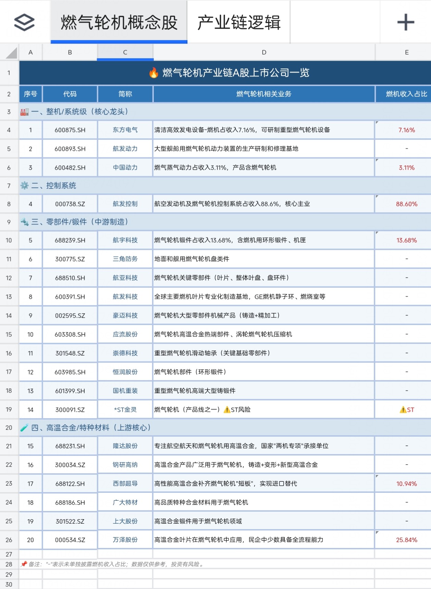Open the 航发控制 stock link
431x589 pixels.
click(x=125, y=204)
